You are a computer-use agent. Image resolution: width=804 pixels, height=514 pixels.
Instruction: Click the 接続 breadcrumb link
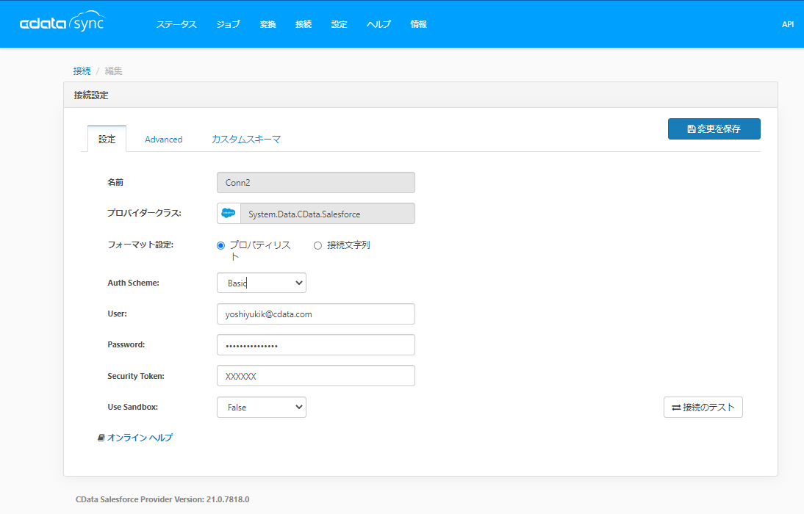coord(82,70)
